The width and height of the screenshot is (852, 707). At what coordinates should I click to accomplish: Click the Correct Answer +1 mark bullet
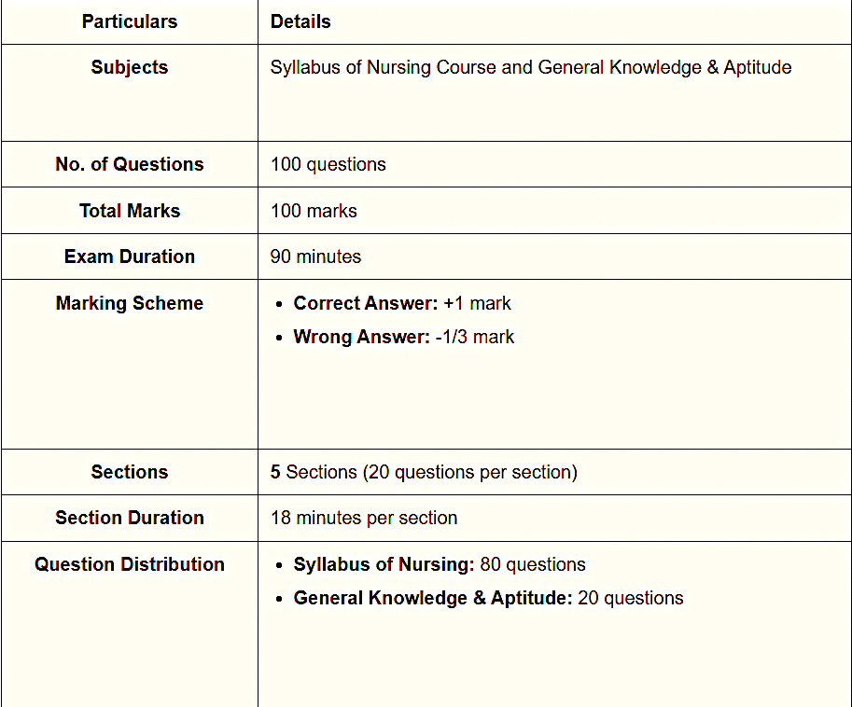(x=401, y=303)
